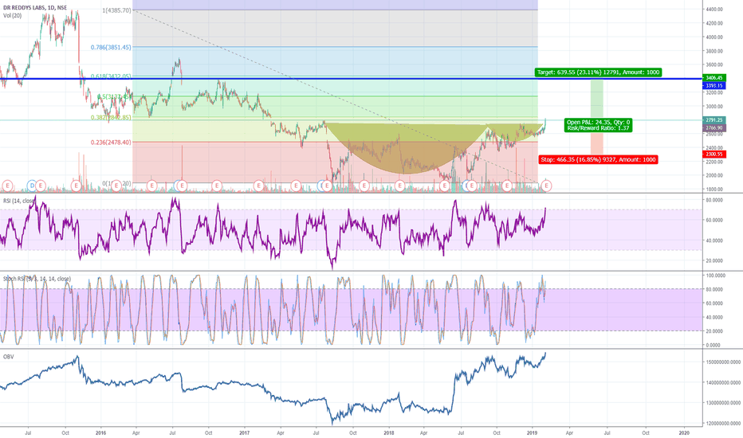Screen dimensions: 743x438
Task: Click the purple 2766.90 price tag
Action: (x=714, y=128)
